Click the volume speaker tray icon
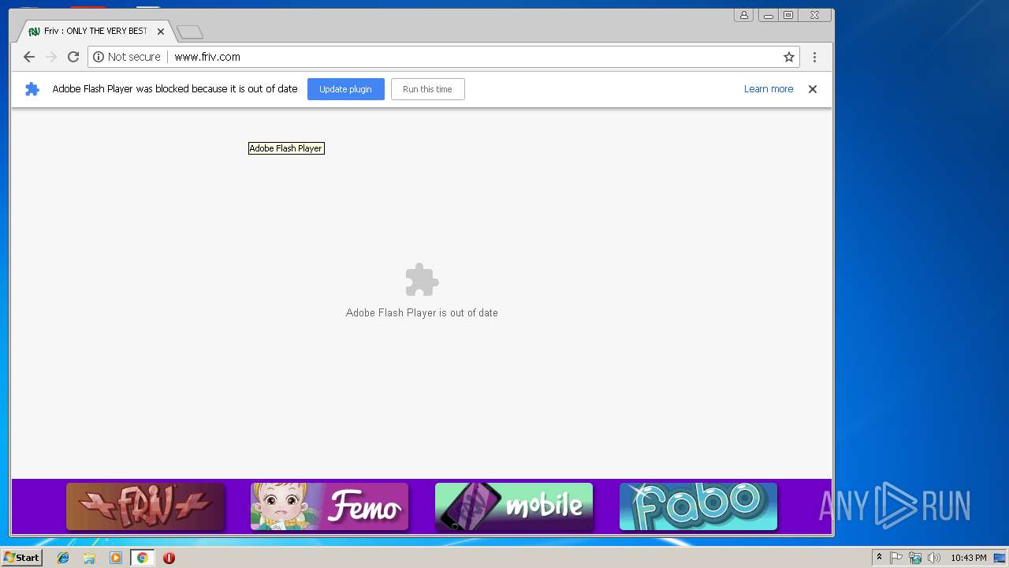Screen dimensions: 1009x568 (x=933, y=558)
